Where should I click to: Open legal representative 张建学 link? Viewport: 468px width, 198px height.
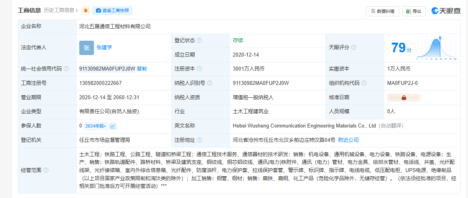104,47
